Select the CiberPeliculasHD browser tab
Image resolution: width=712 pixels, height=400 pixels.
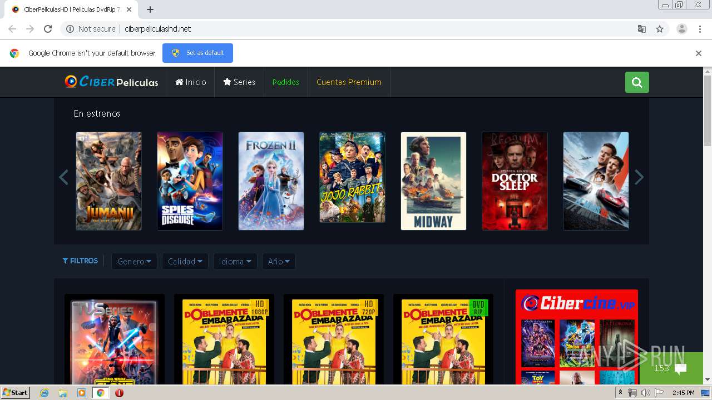pos(71,9)
